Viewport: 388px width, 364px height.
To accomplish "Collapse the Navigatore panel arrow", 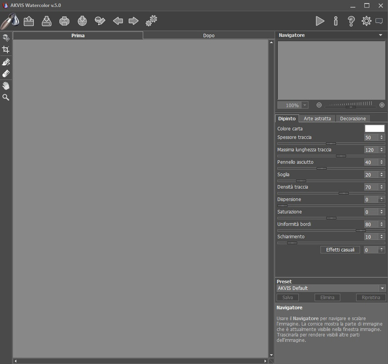I will click(x=381, y=35).
